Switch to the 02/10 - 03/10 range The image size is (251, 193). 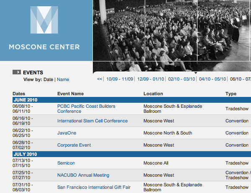(182, 79)
